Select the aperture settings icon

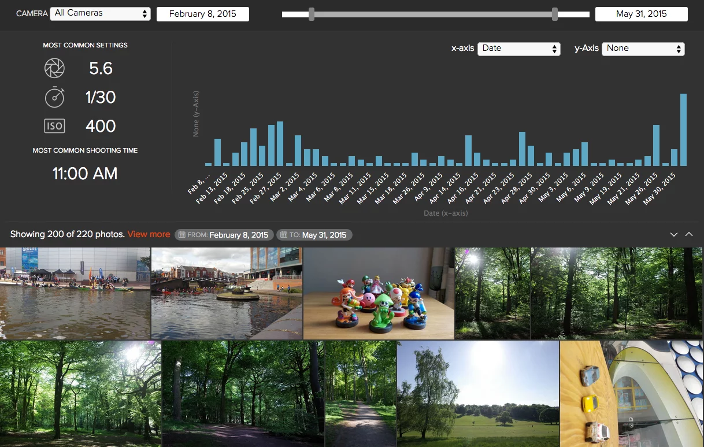(x=54, y=68)
